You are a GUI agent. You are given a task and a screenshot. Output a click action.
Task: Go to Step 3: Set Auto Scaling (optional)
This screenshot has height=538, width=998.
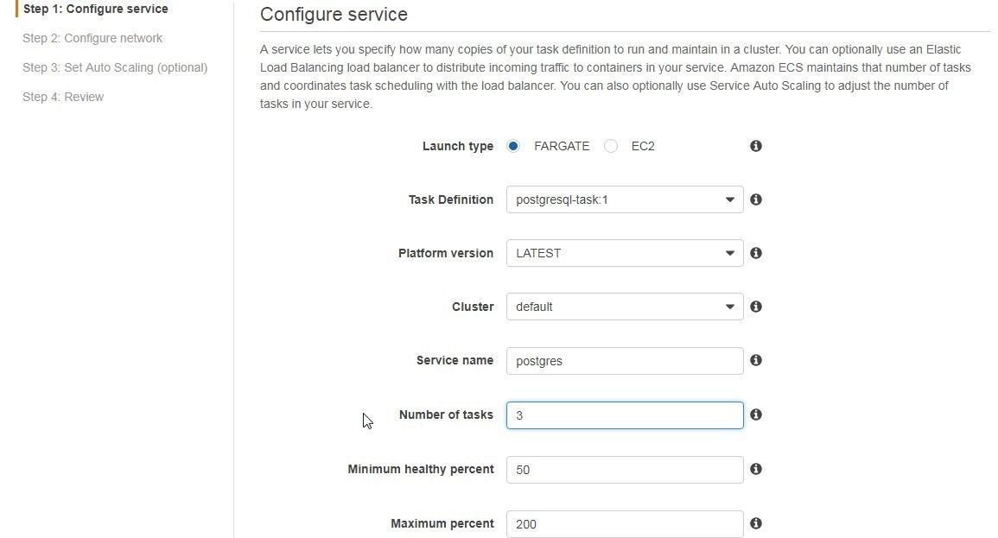pos(115,67)
